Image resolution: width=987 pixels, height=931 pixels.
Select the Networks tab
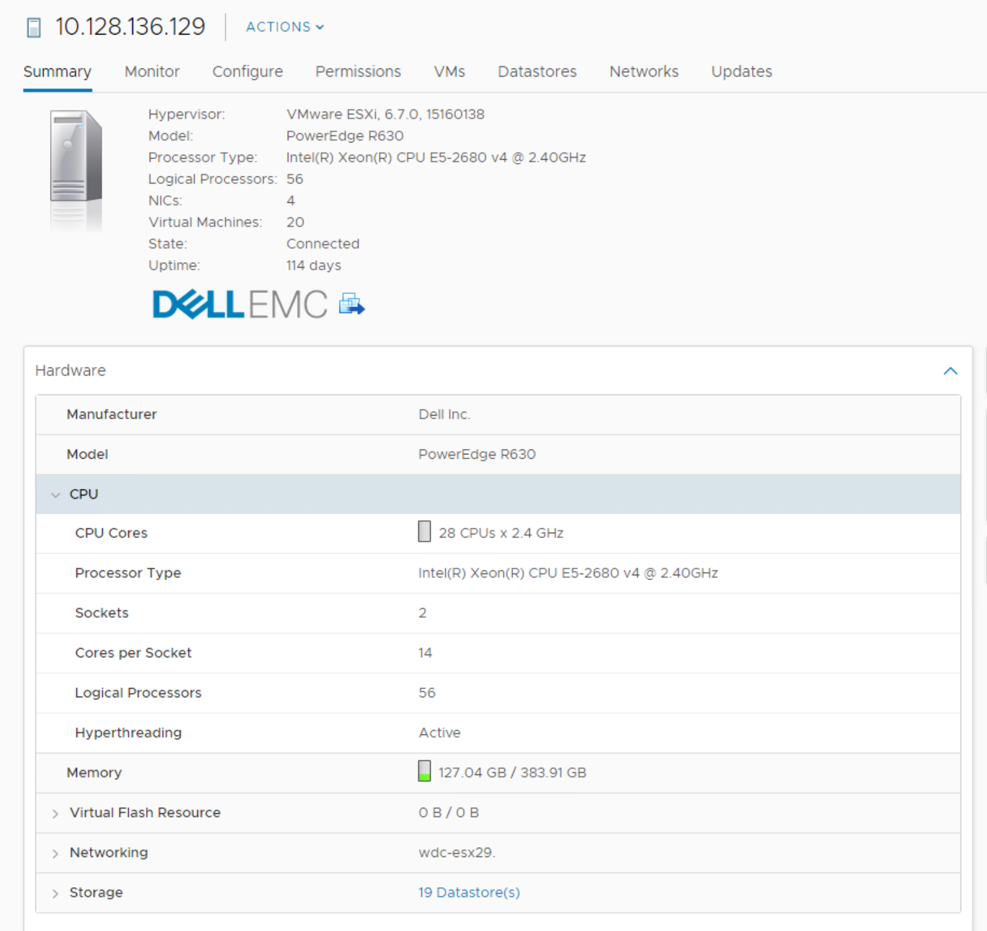tap(644, 72)
